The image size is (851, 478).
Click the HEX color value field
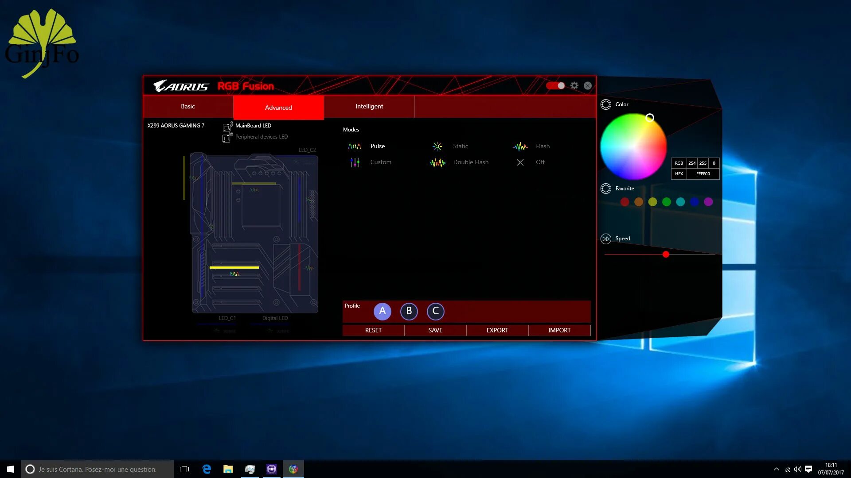click(x=703, y=174)
